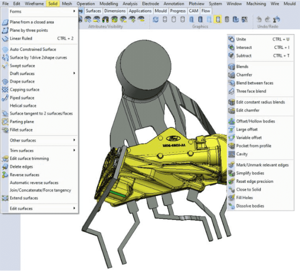Select Variable offset entry

click(261, 138)
